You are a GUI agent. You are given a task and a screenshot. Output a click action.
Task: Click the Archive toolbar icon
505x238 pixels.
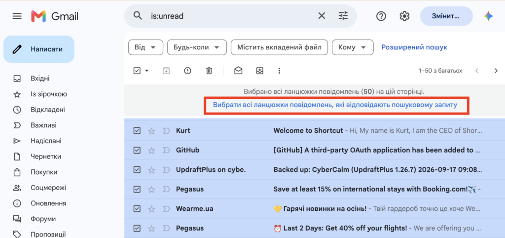click(x=166, y=71)
